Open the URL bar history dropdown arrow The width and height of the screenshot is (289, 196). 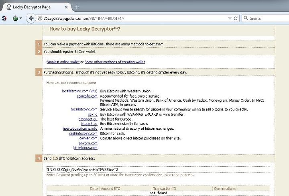click(x=230, y=18)
